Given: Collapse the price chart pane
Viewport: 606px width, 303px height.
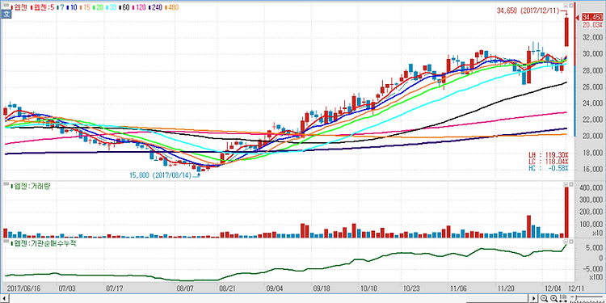Looking at the screenshot, I should point(566,6).
